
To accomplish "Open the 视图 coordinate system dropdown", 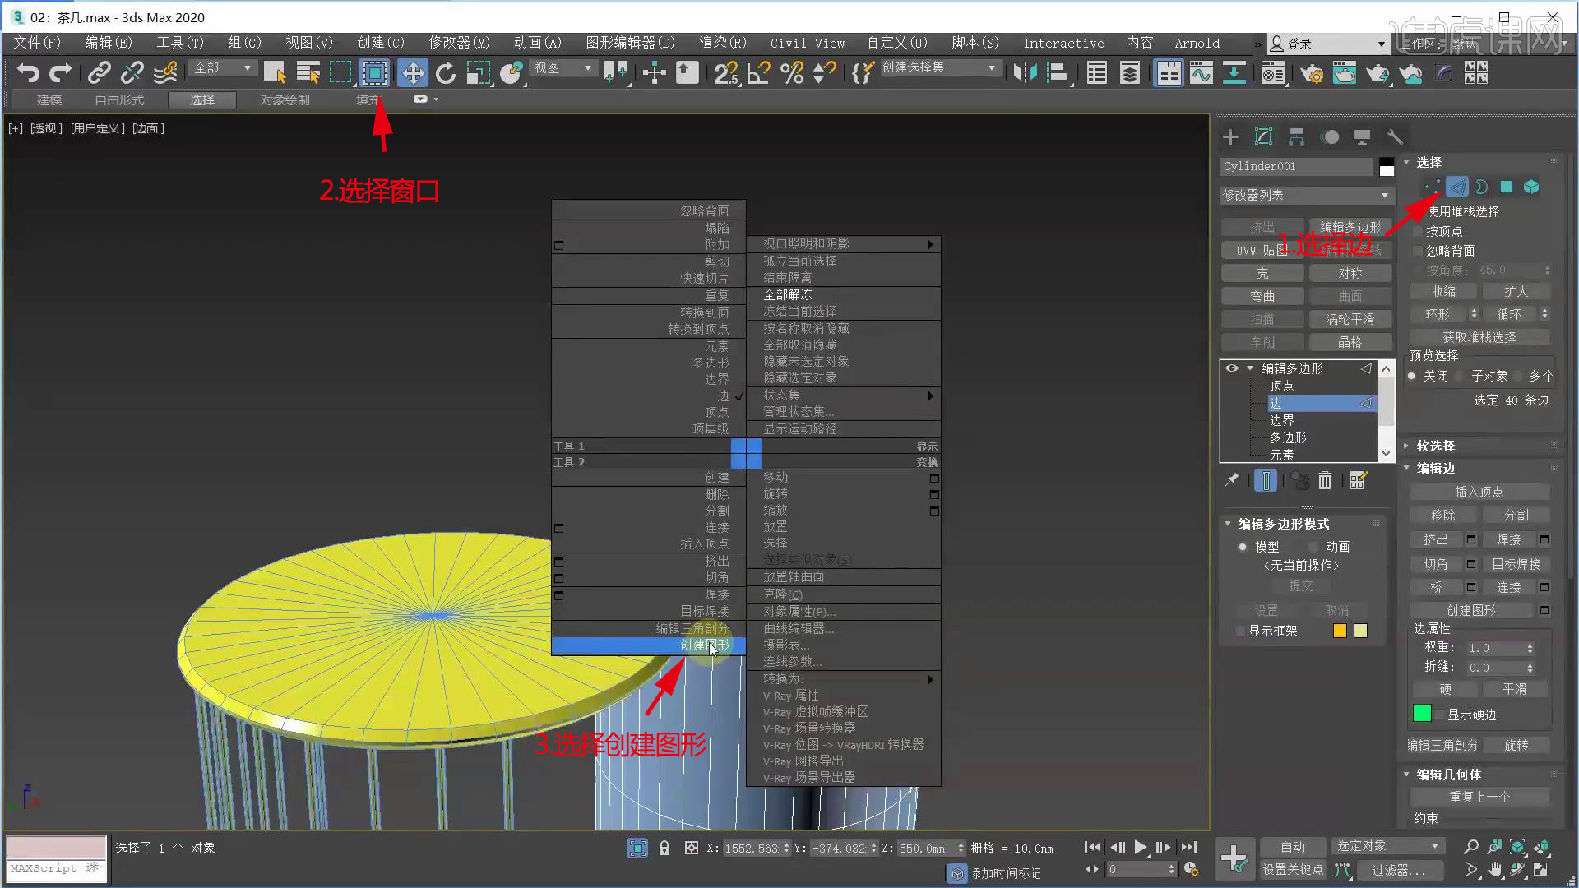I will (x=563, y=68).
